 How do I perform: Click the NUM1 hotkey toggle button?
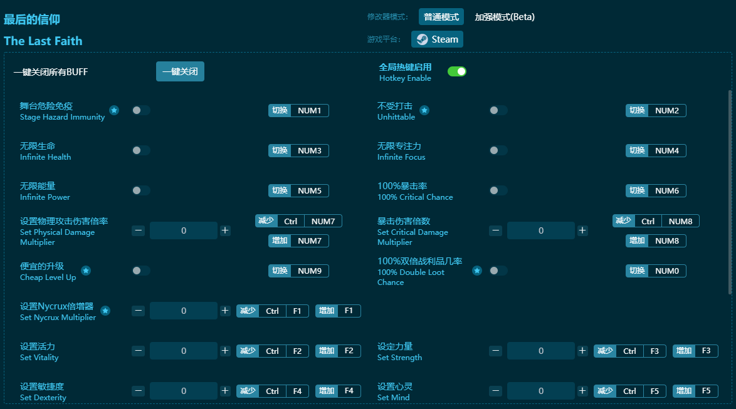[x=299, y=110]
